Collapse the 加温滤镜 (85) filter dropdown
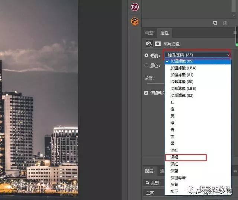 click(199, 55)
